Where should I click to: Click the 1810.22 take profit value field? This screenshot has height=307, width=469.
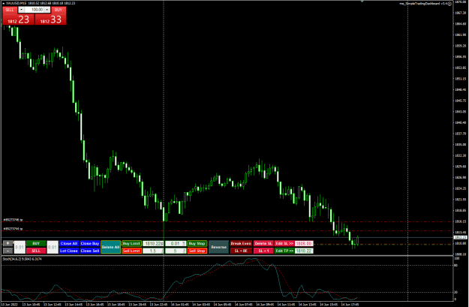coord(304,251)
